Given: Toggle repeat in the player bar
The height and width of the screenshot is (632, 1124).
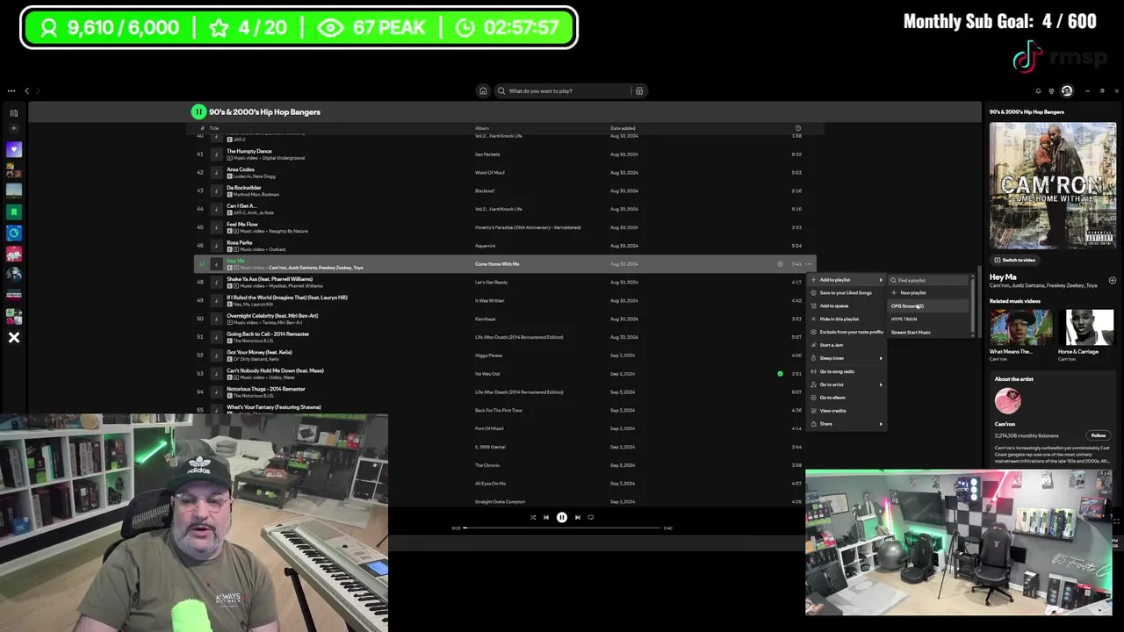Looking at the screenshot, I should coord(591,517).
